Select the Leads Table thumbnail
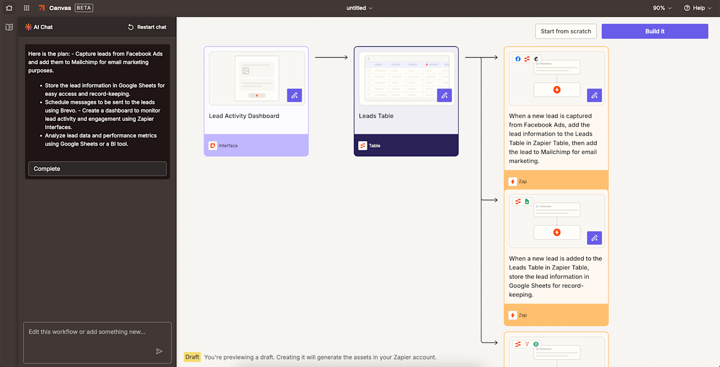The height and width of the screenshot is (367, 720). click(x=407, y=78)
